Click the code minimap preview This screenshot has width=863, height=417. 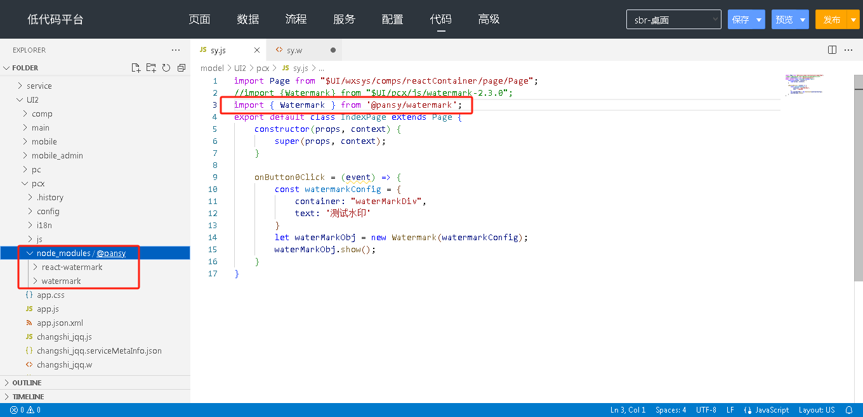[803, 85]
